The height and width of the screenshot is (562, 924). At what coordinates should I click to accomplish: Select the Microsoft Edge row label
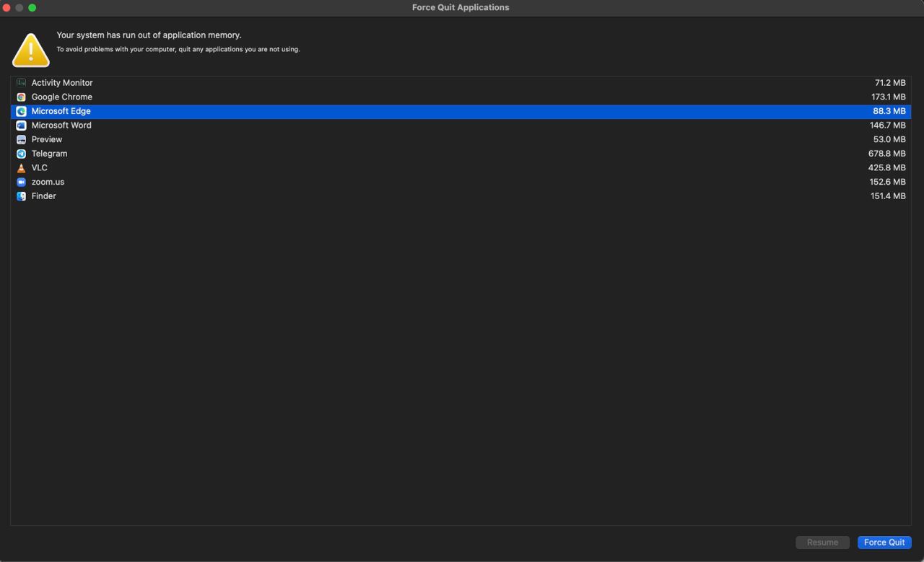[61, 111]
